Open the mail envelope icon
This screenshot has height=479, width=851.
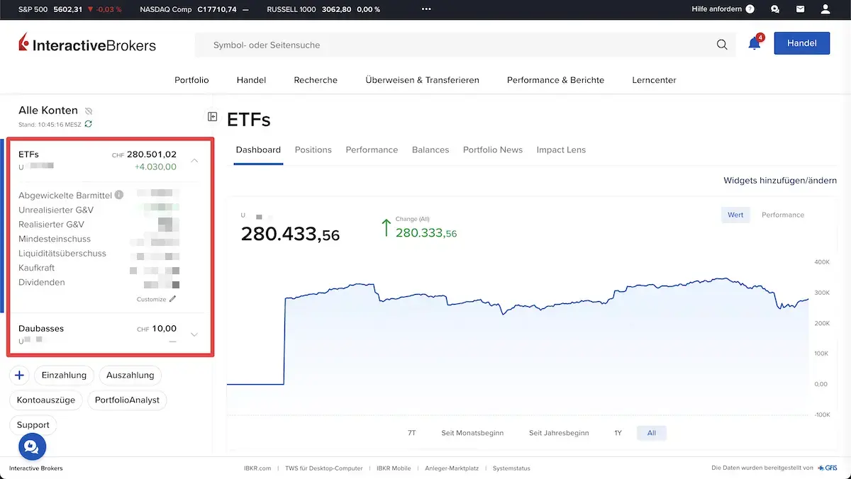pos(801,9)
